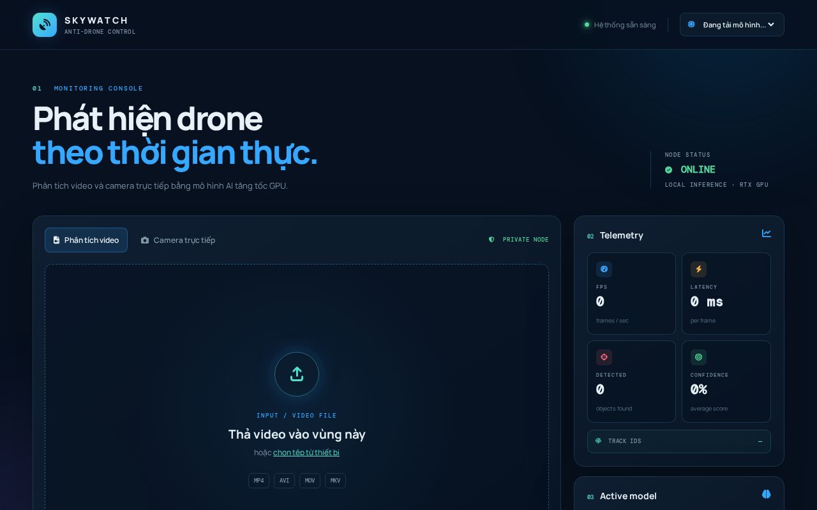Click the Detected crosshair icon
The height and width of the screenshot is (510, 817).
[604, 357]
